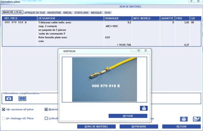Switch to the MEXIQUE tab
Screen dimensions: 203x131
[x=96, y=13]
